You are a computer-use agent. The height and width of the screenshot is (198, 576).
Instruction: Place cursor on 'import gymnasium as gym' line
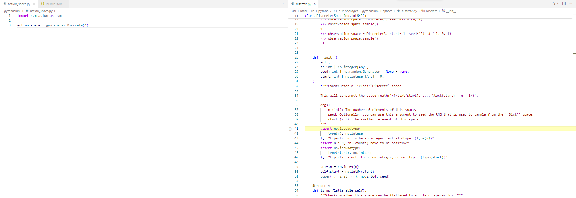pos(39,16)
